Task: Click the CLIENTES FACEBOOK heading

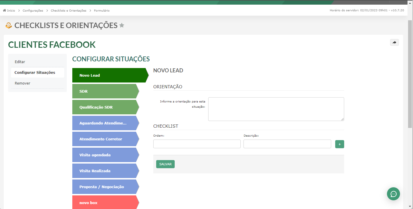Action: [52, 45]
